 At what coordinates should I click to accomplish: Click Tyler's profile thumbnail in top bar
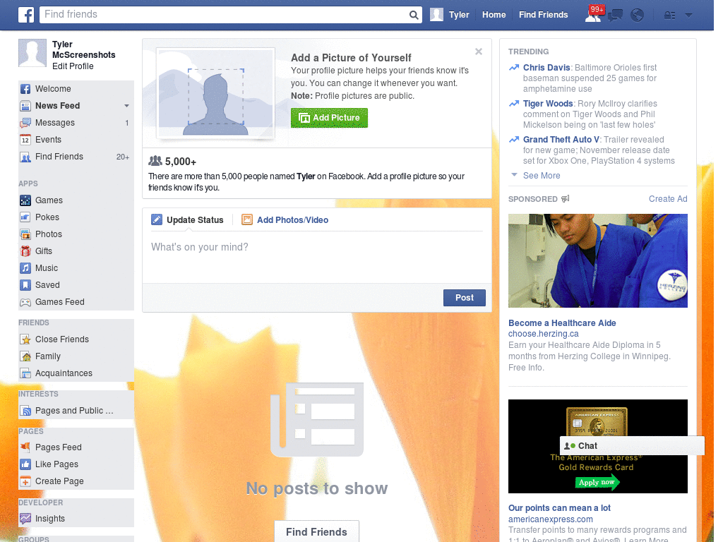436,15
